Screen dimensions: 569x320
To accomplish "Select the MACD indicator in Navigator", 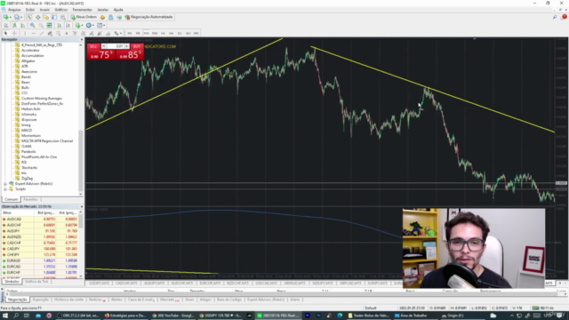I will pos(27,131).
